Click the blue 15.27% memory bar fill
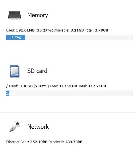Viewport: 136px width, 160px height. coord(15,38)
